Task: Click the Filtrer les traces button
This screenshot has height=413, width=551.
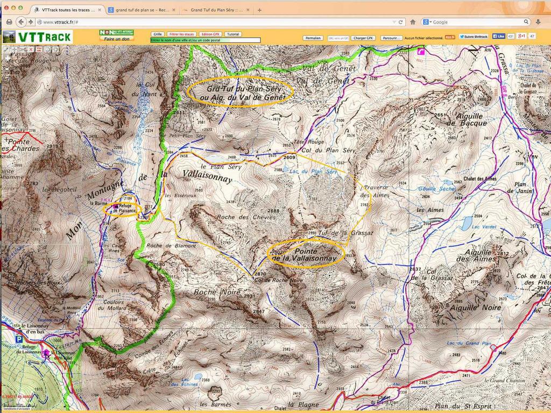Action: coord(181,34)
